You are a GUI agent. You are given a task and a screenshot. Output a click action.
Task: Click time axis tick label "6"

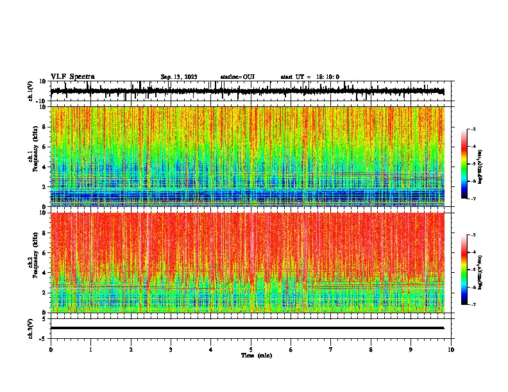click(291, 350)
